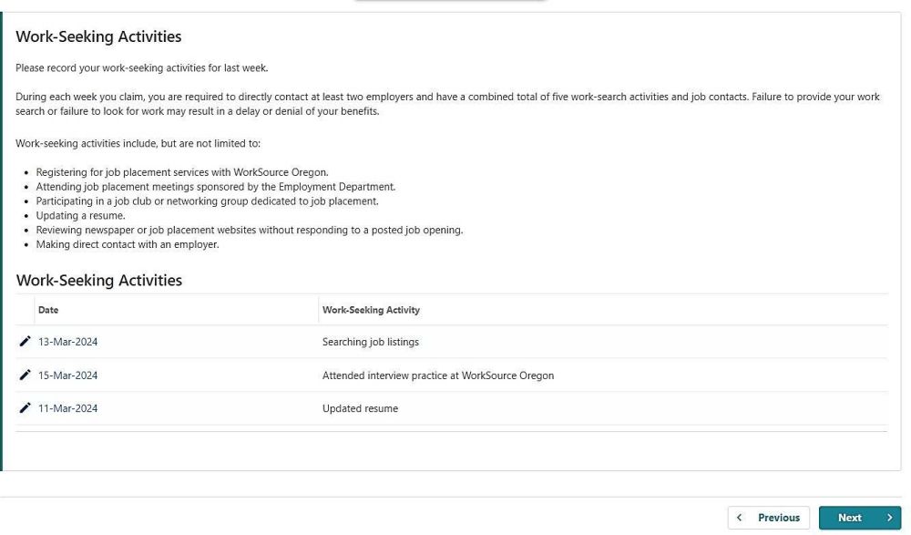This screenshot has height=535, width=911.
Task: Select the "Attended interview practice at WorkSource Oregon" cell
Action: [x=437, y=376]
